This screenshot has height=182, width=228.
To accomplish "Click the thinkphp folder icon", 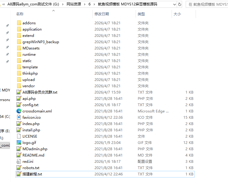I will point(19,73).
